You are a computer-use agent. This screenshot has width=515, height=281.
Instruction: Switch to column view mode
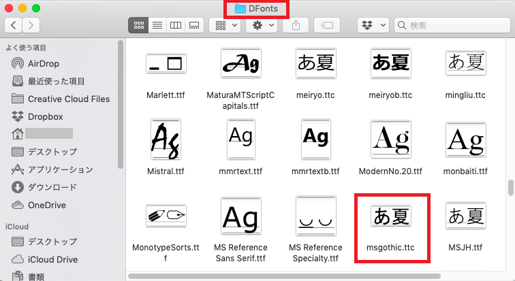click(176, 25)
